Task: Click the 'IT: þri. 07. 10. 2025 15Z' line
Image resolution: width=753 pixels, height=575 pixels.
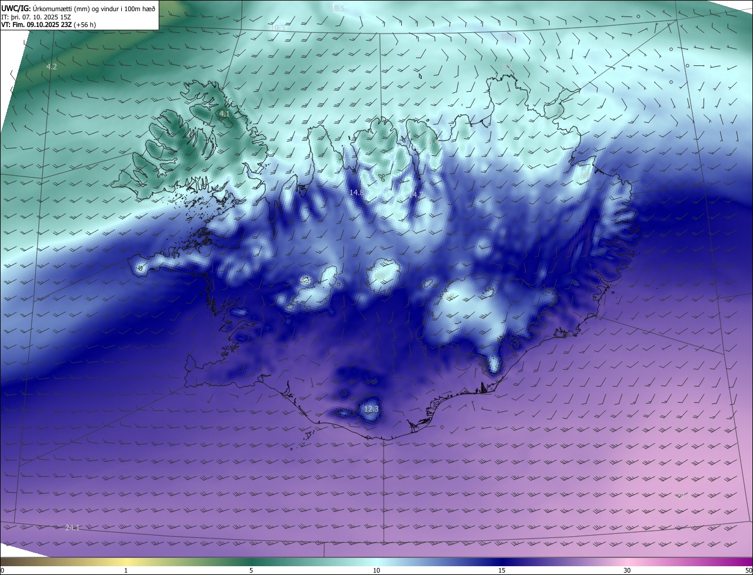Action: tap(36, 17)
